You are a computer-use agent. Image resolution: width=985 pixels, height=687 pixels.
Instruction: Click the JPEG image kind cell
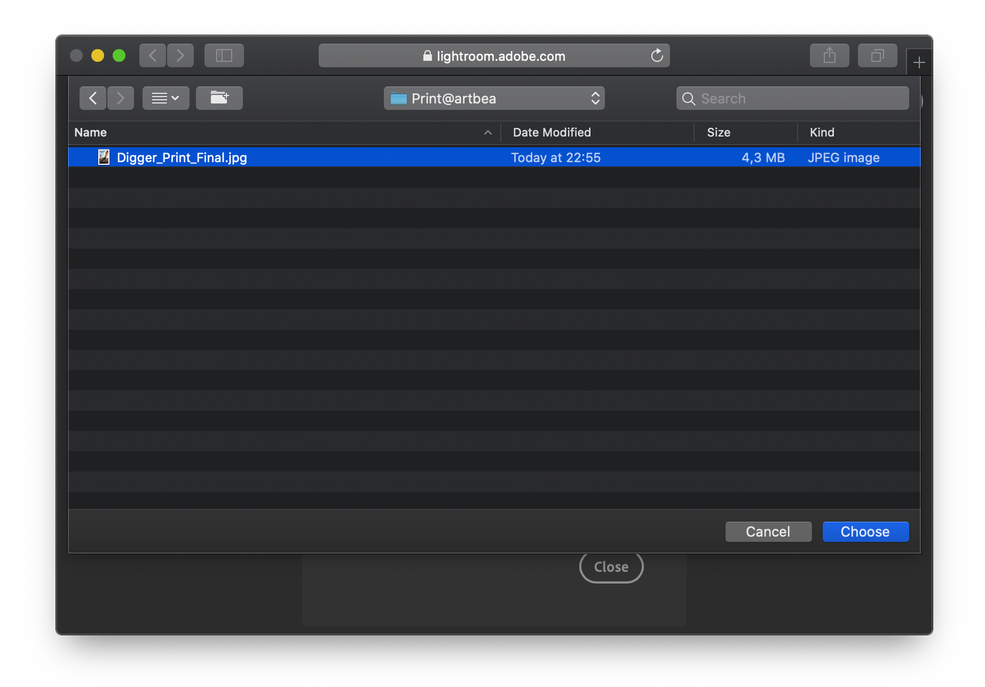click(x=844, y=157)
